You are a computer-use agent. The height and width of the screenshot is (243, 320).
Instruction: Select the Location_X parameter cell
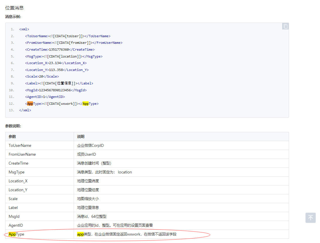[40, 181]
